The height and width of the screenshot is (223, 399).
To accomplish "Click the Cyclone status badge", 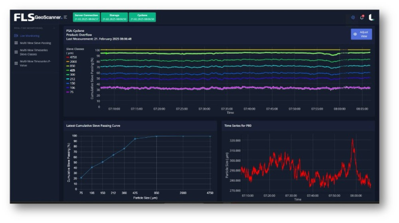I will [x=142, y=17].
